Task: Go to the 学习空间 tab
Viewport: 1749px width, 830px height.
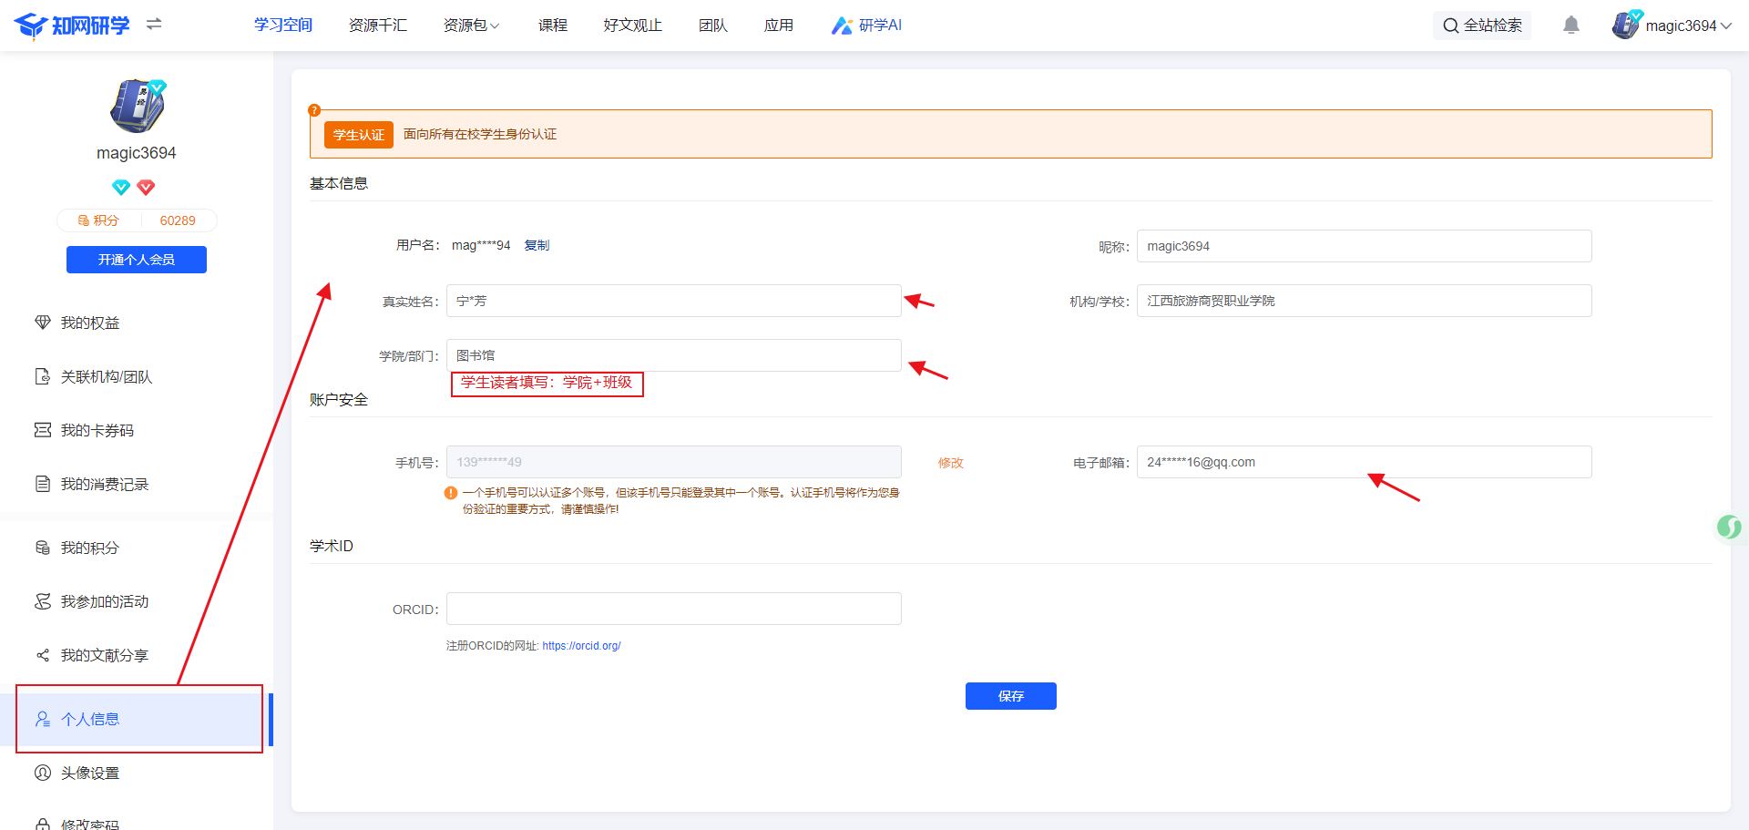Action: click(x=283, y=26)
